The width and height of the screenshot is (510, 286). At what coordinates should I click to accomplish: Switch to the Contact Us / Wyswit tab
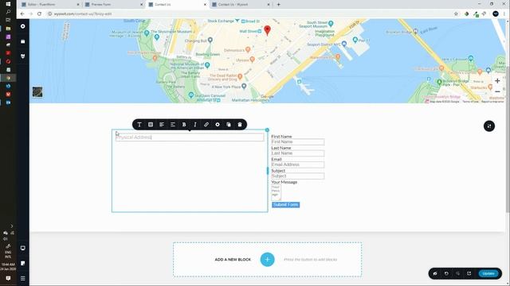pos(241,5)
